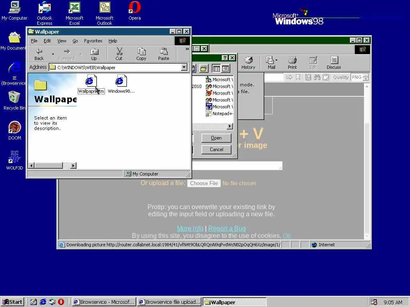Screen dimensions: 410x307
Task: Select the Notepad+ shortcut in the file list
Action: [219, 114]
